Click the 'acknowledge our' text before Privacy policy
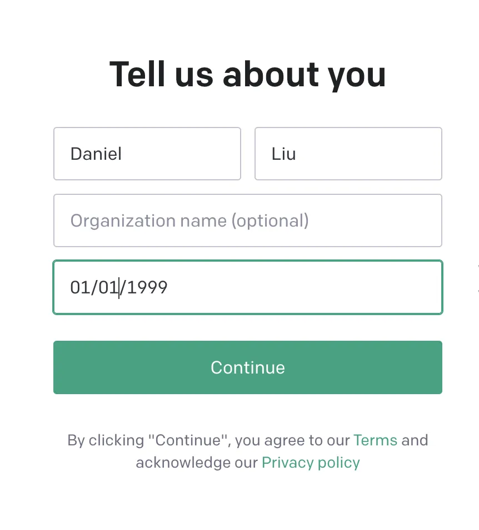 [x=197, y=463]
